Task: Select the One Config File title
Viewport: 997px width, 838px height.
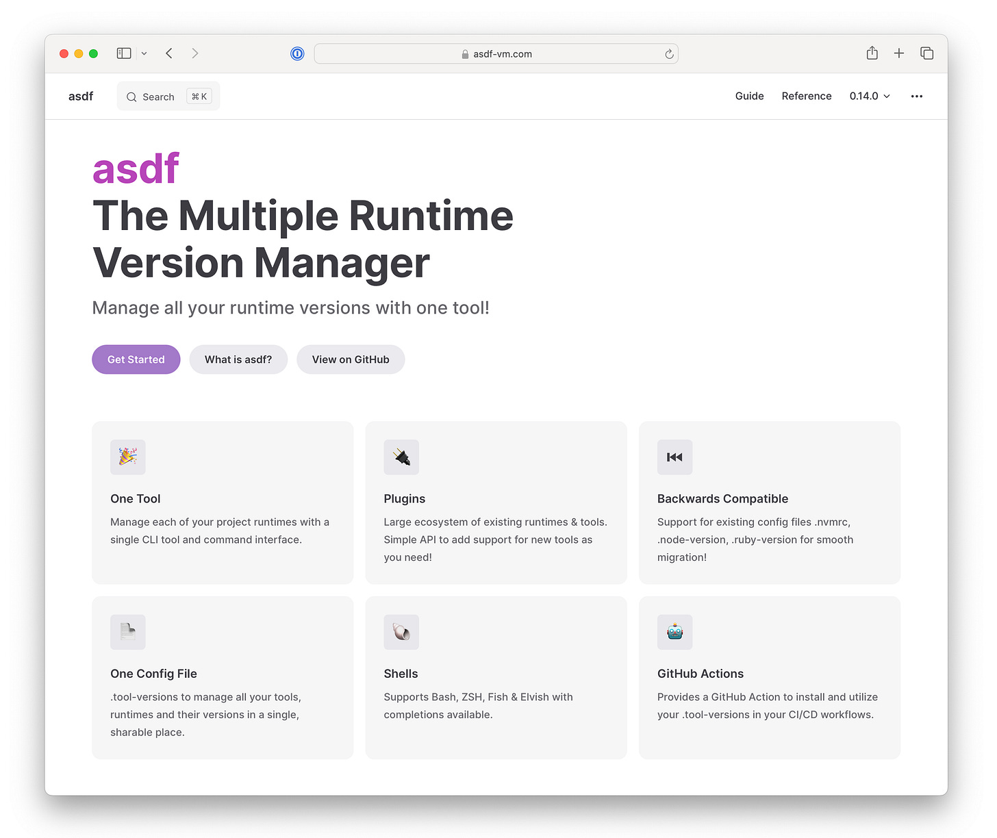Action: (153, 674)
